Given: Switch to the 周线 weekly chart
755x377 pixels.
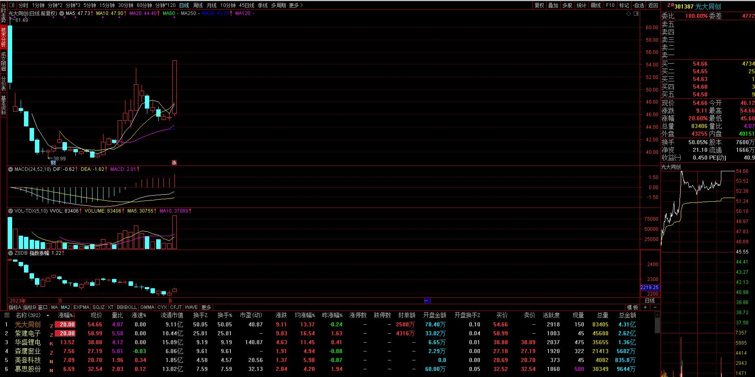Looking at the screenshot, I should 198,5.
